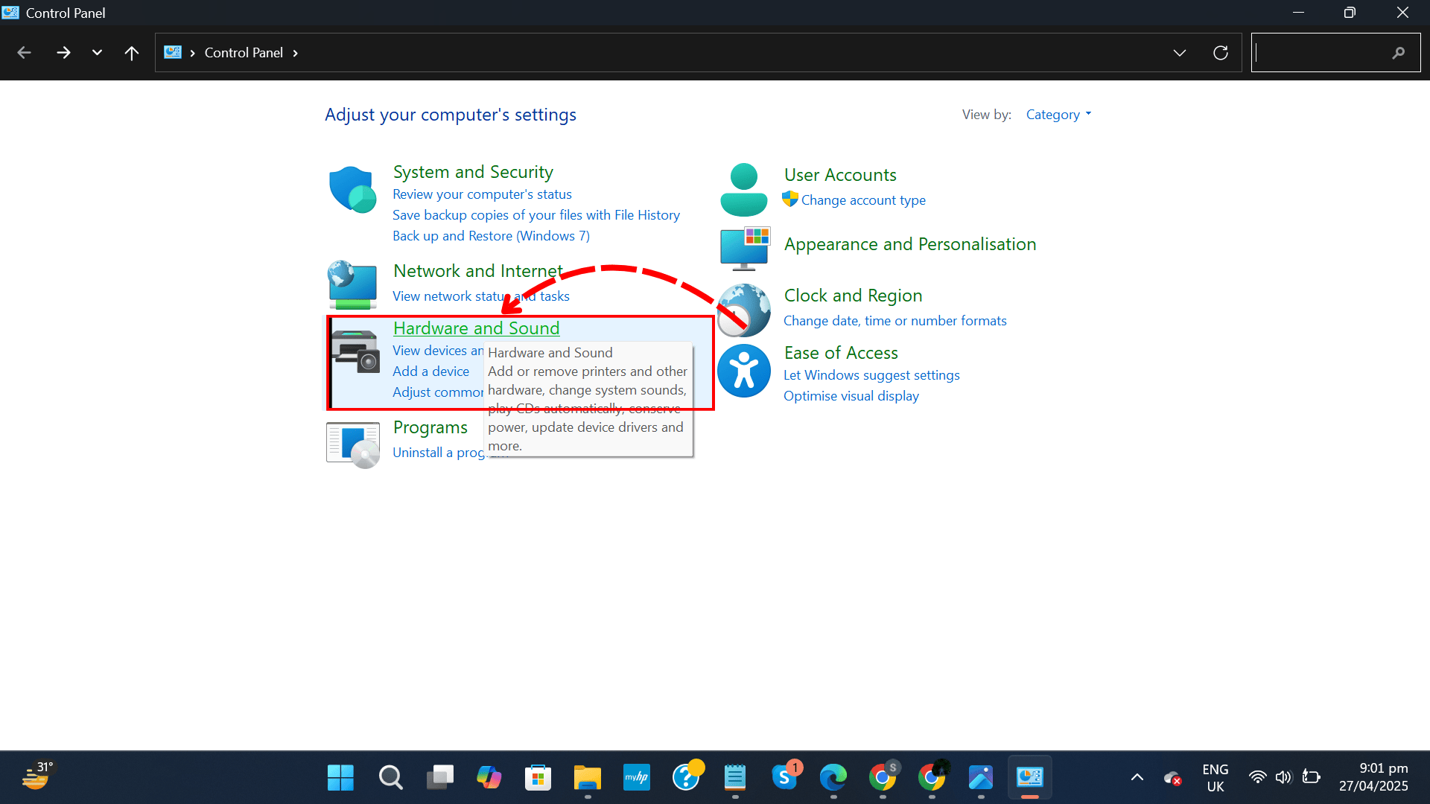The width and height of the screenshot is (1430, 804).
Task: Open Appearance and Personalisation monitor icon
Action: point(745,249)
